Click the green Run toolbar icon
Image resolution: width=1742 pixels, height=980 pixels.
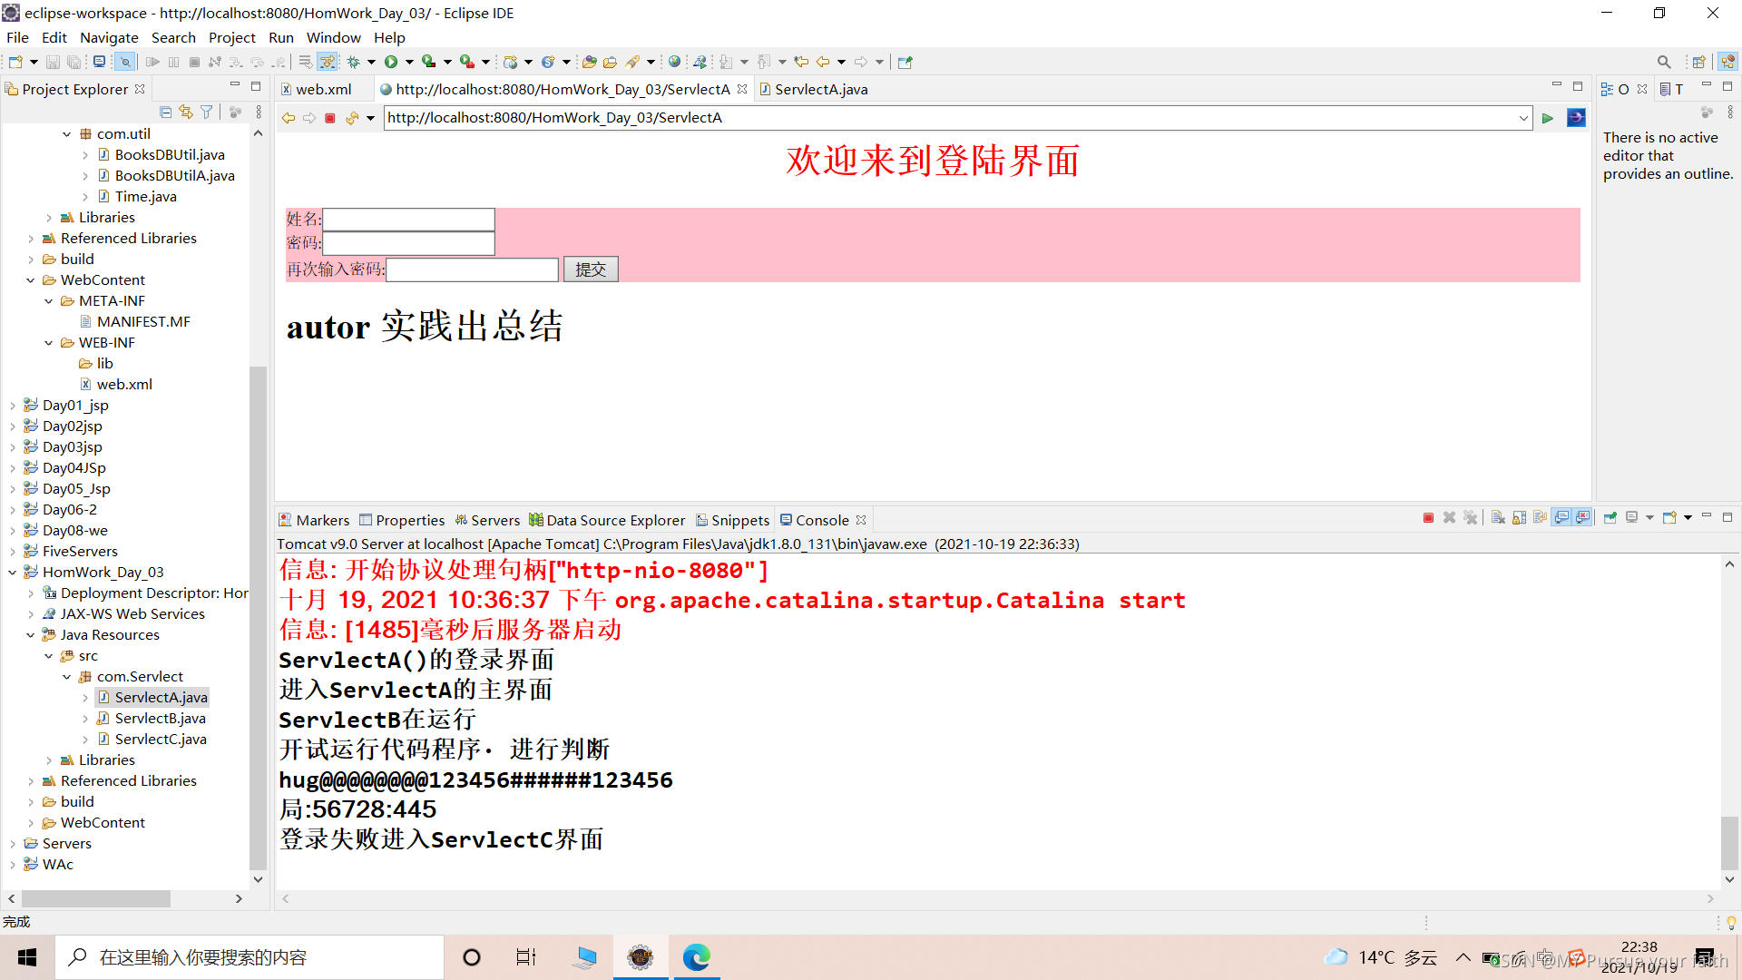(x=391, y=62)
